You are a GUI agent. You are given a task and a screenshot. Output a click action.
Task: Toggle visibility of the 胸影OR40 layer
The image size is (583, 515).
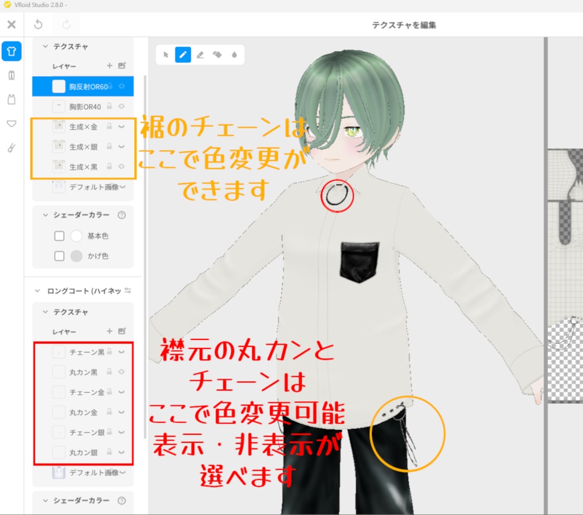121,106
